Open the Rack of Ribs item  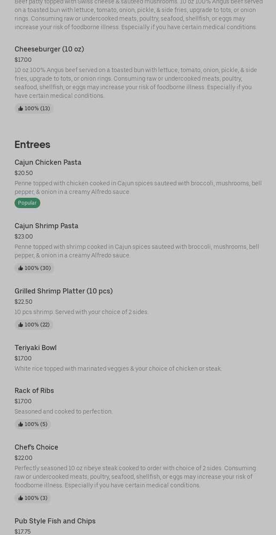pos(34,390)
